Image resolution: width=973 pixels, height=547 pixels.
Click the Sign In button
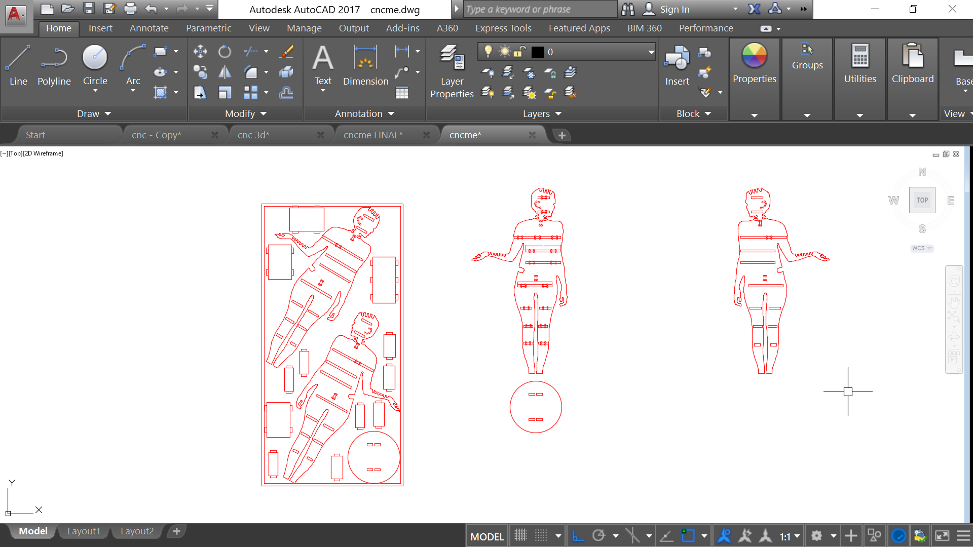click(x=674, y=9)
